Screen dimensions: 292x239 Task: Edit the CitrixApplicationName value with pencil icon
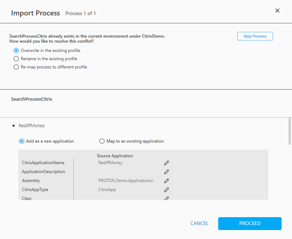click(166, 163)
